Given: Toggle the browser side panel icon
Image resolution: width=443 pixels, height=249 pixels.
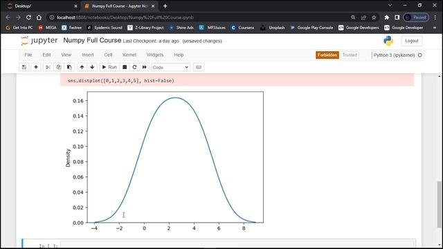Looking at the screenshot, I should [x=397, y=17].
